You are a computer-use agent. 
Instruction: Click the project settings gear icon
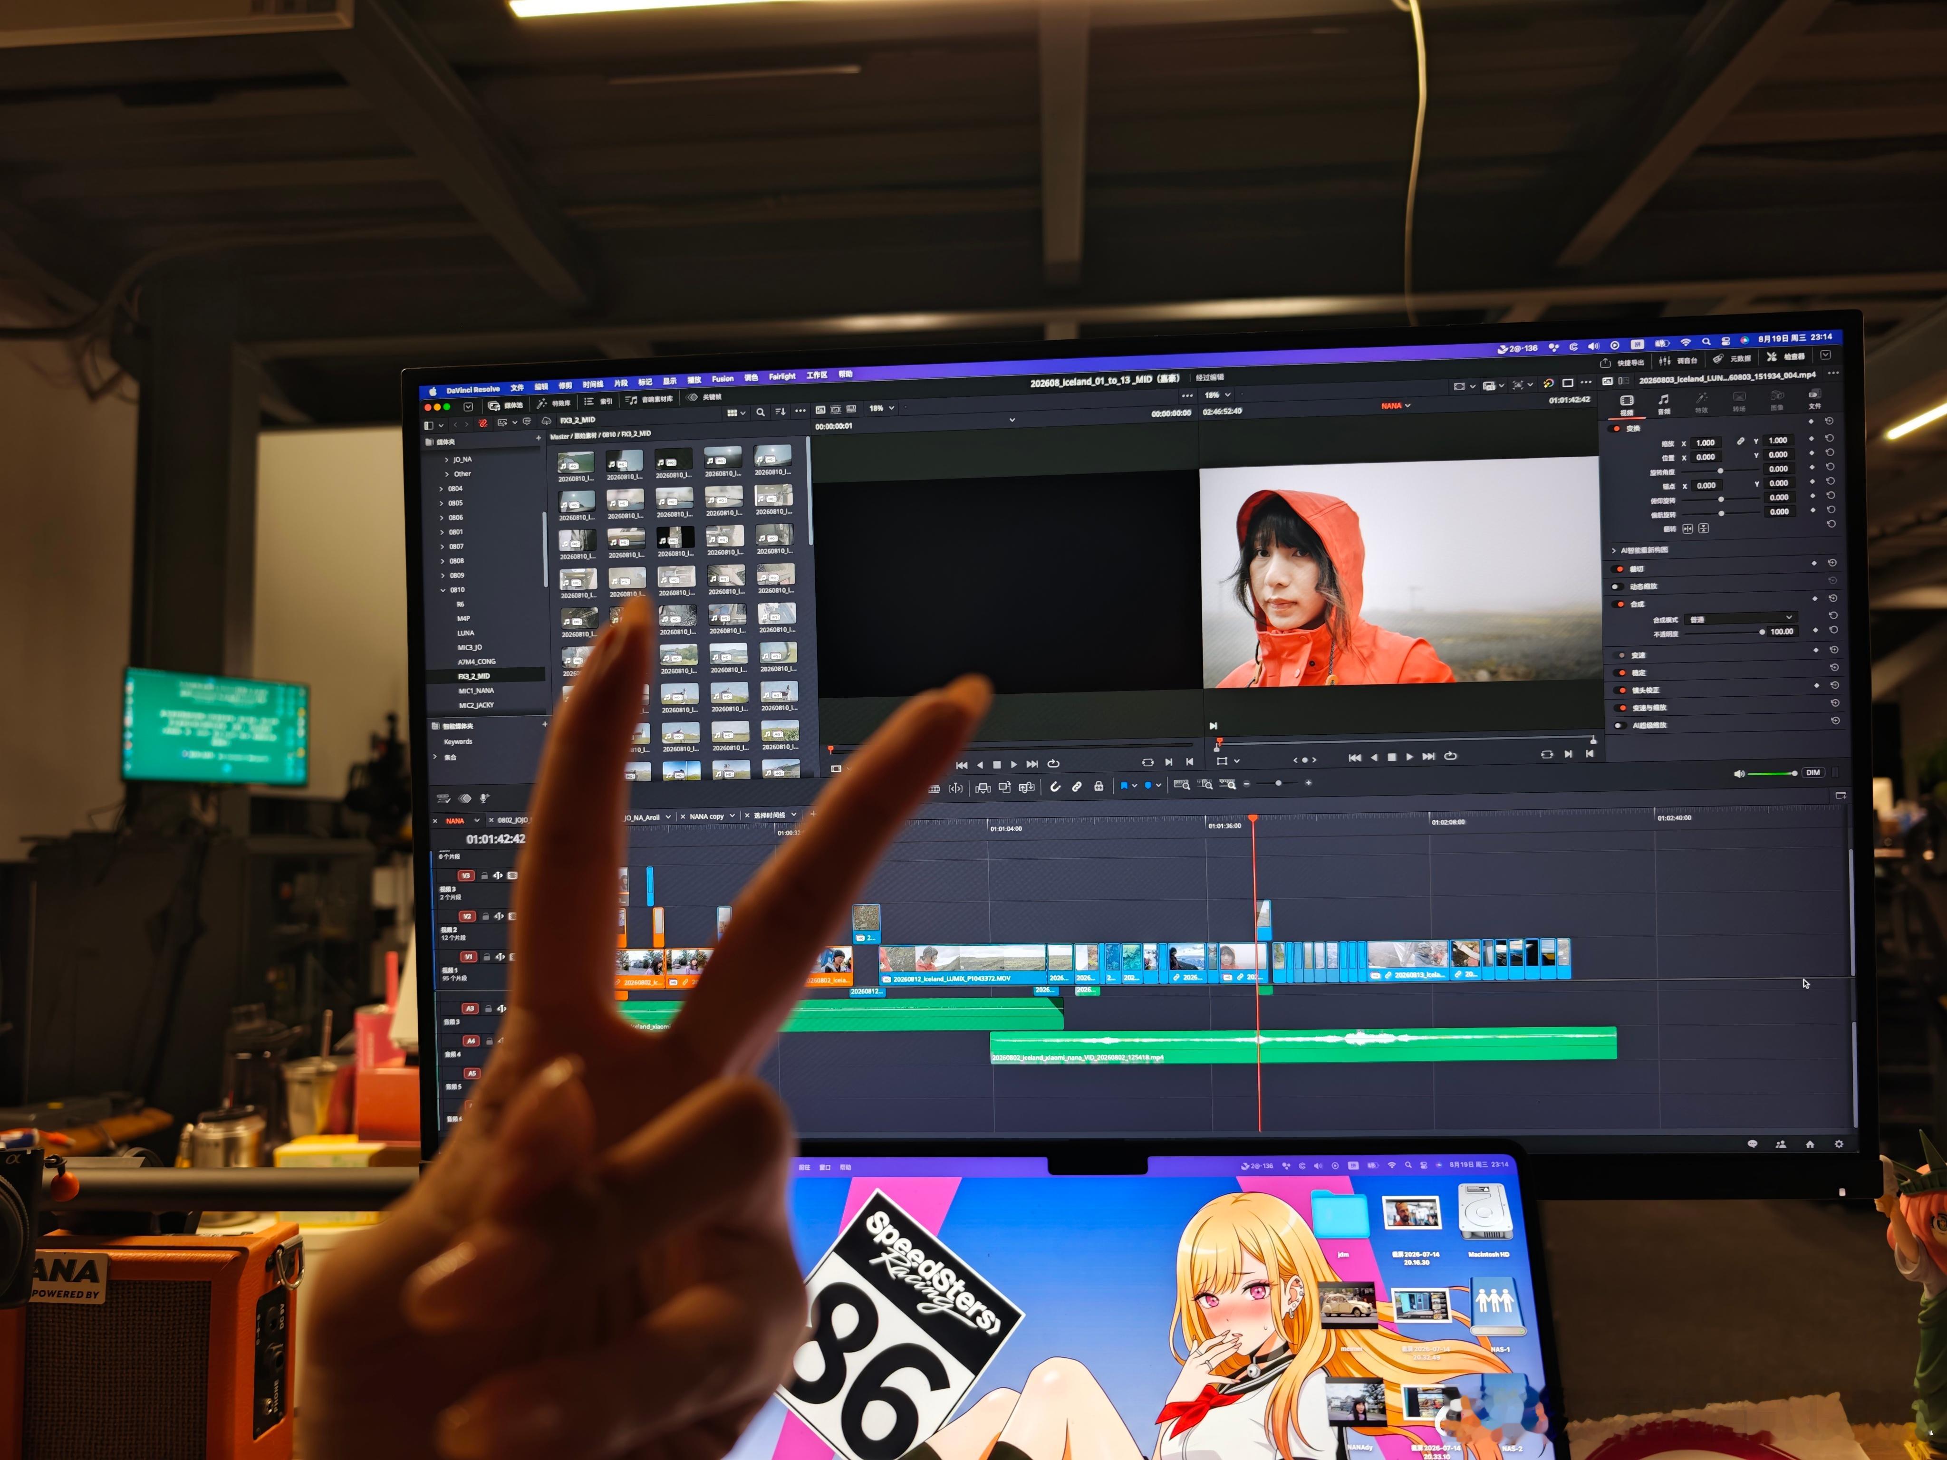[x=1839, y=1144]
